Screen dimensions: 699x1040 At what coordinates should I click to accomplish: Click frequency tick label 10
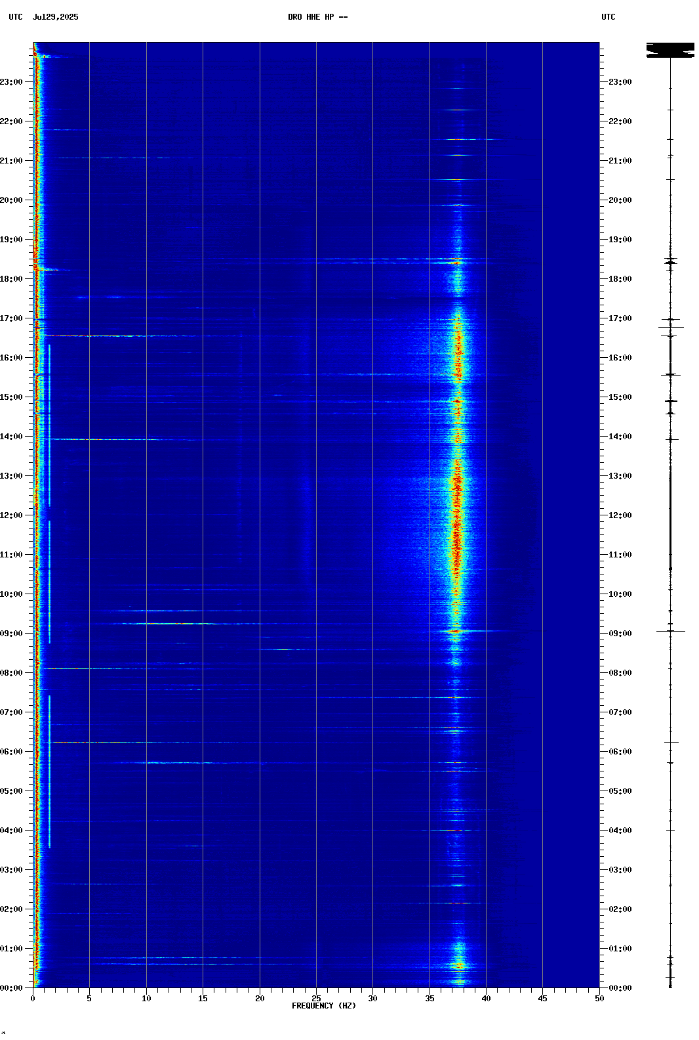coord(146,999)
